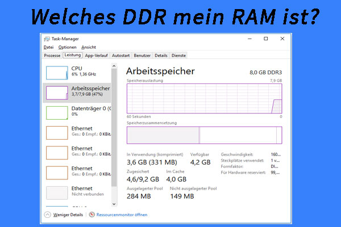Switch to the Dienste tab
This screenshot has height=227, width=341.
178,56
